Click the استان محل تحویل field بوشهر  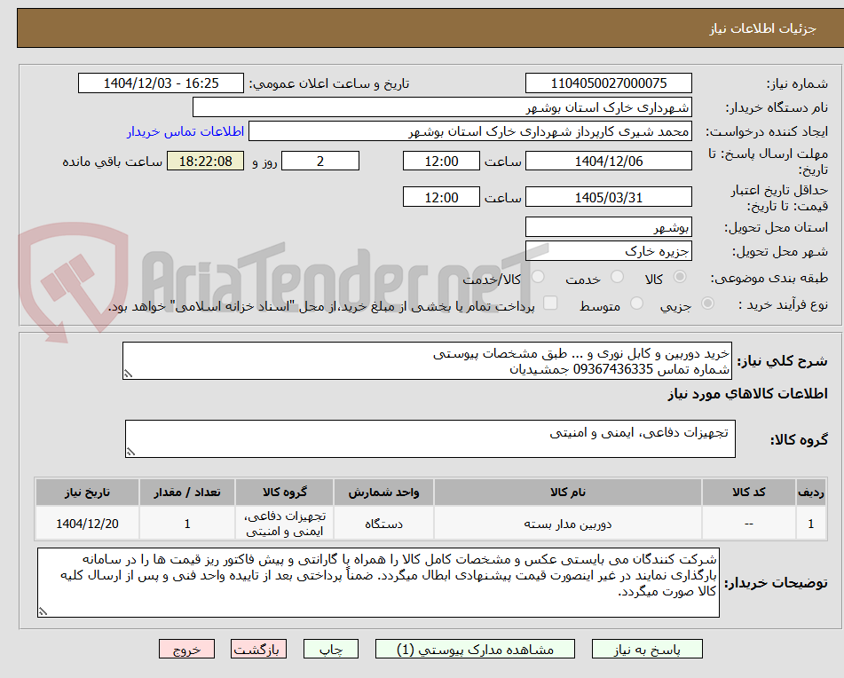[x=608, y=227]
